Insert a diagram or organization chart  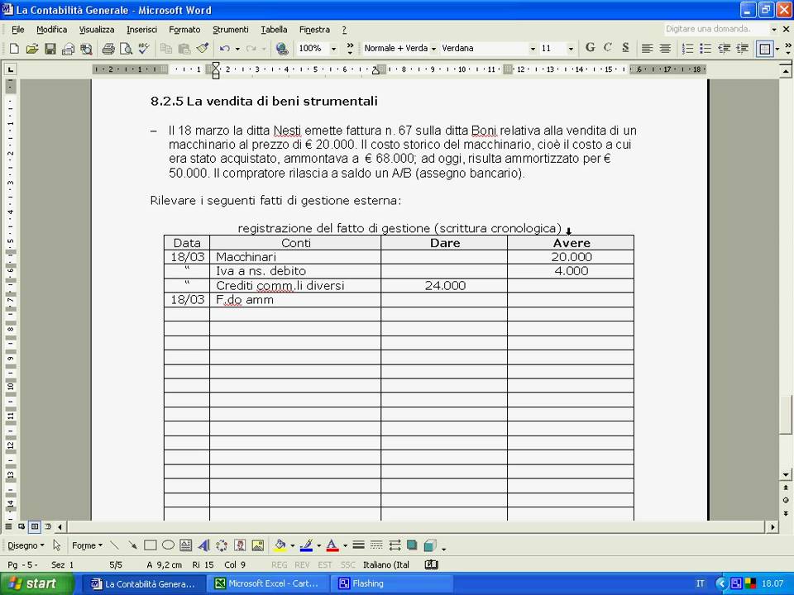click(222, 545)
